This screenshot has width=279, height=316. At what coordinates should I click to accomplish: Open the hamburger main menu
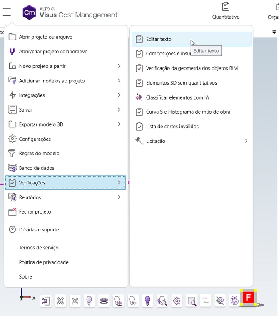pos(7,12)
